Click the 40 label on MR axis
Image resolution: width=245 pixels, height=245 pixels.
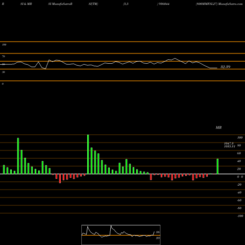(x=239, y=161)
